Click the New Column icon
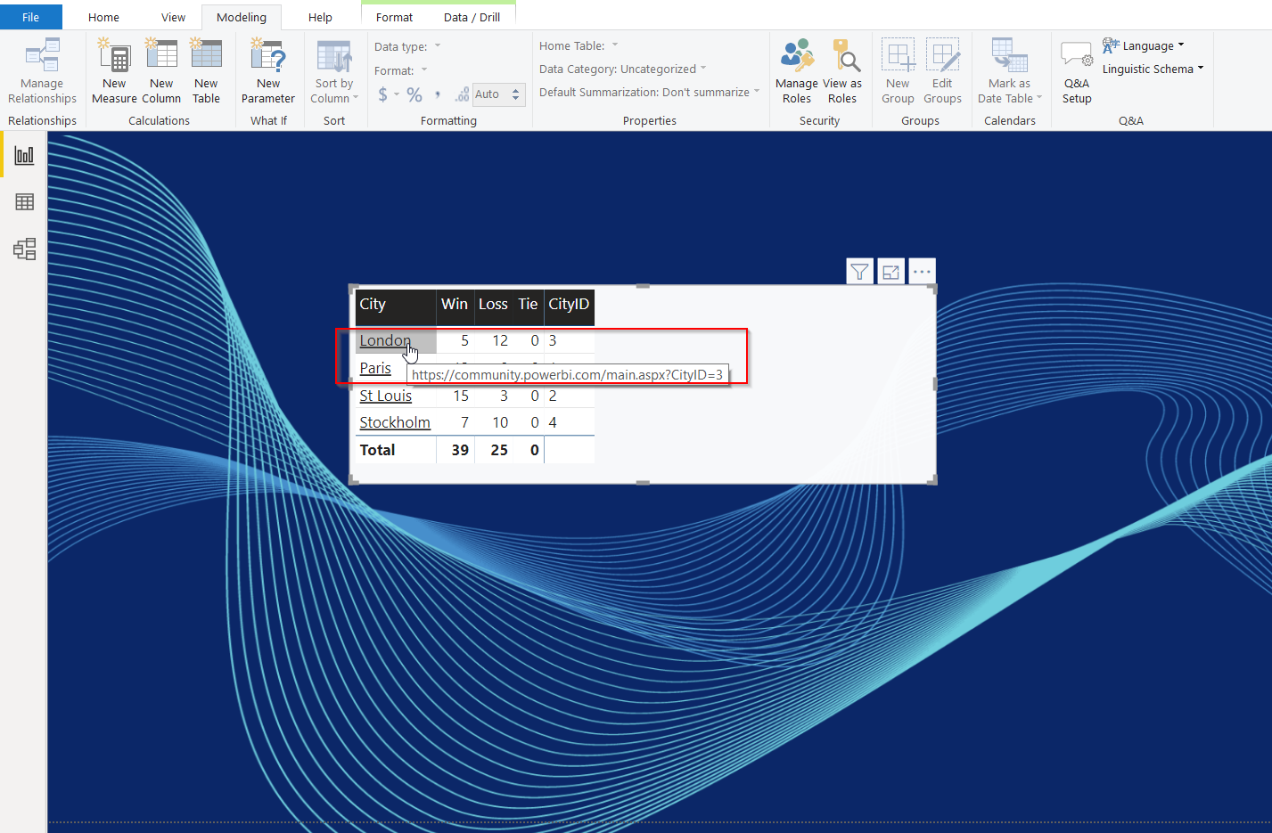 [161, 58]
